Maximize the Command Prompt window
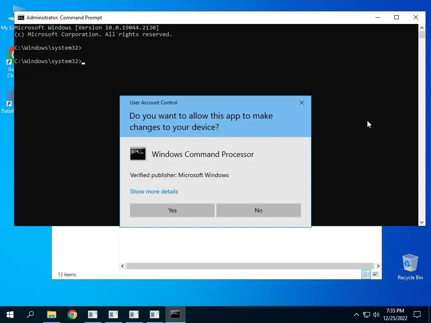 point(396,17)
